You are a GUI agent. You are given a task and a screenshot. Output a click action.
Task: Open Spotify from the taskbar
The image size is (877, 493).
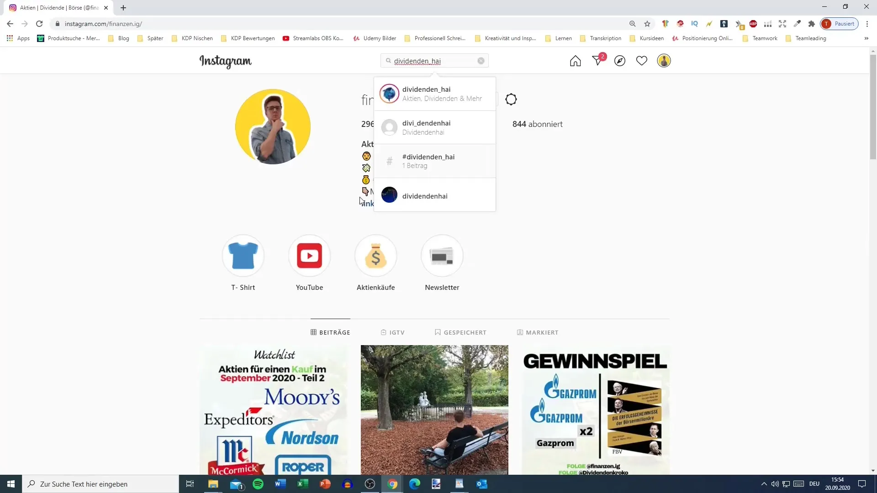[x=258, y=484]
